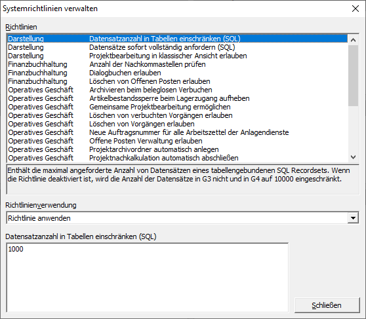This screenshot has width=366, height=319.
Task: Pick 'Löschen von verbuchten Vorgängen erlauben'
Action: pyautogui.click(x=178, y=115)
